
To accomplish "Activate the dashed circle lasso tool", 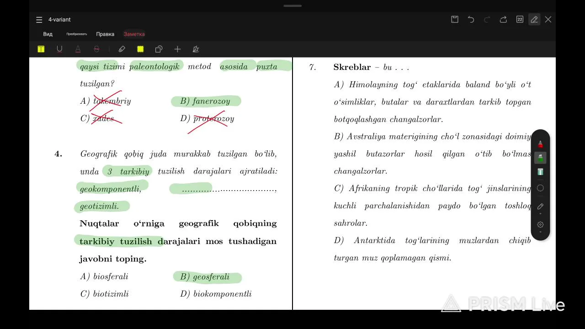I will coord(540,188).
